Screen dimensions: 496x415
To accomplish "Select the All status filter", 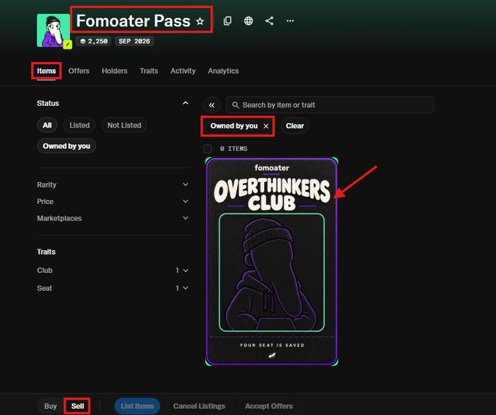I will pos(47,125).
